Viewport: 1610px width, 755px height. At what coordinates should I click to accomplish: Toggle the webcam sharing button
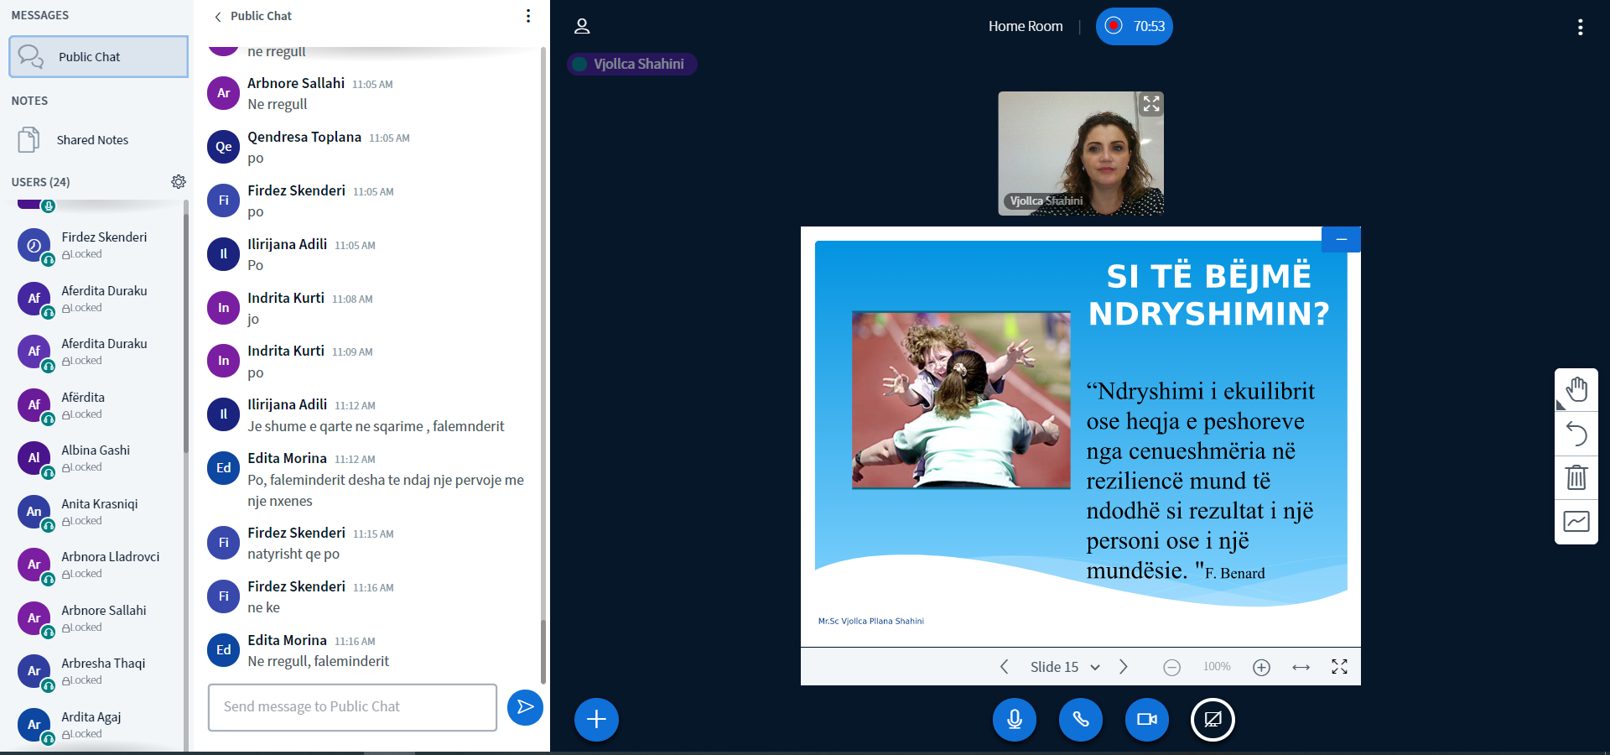click(1146, 720)
